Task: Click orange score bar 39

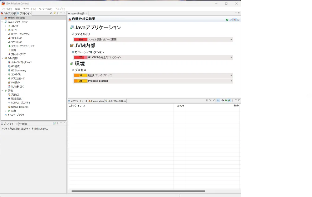Action: 80,75
